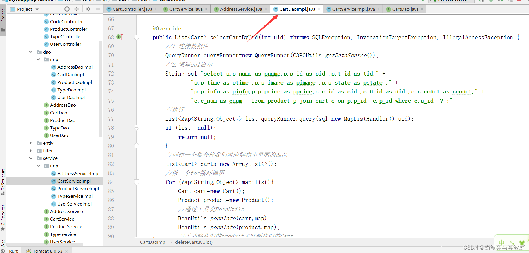Open AddressDao interface
The image size is (529, 253).
(63, 105)
